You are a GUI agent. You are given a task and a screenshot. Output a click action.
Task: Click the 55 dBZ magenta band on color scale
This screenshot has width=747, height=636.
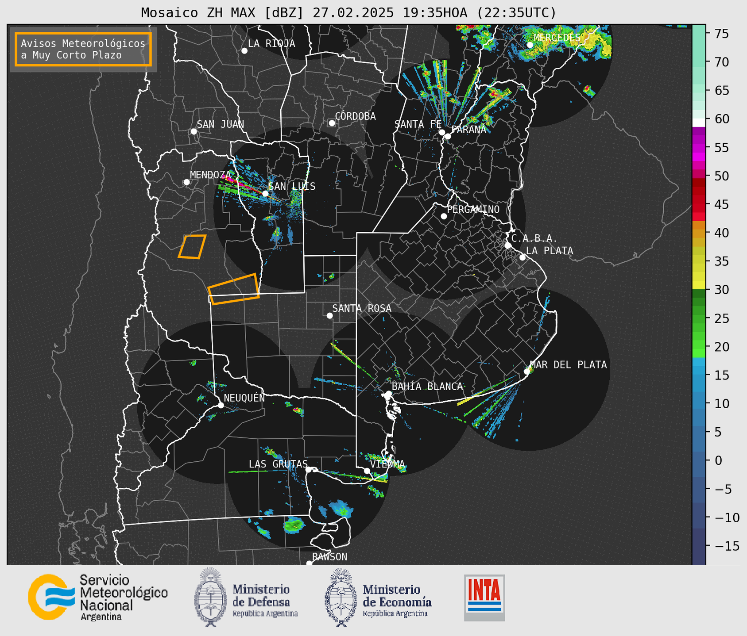pyautogui.click(x=699, y=148)
